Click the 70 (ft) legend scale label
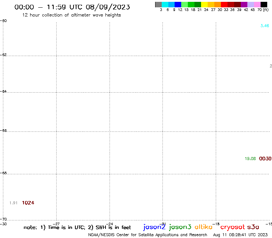The image size is (272, 238). (263, 10)
